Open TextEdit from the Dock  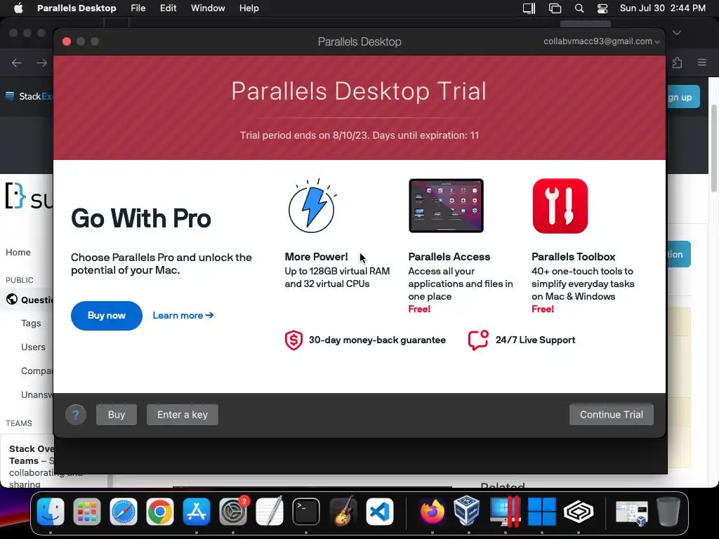click(270, 512)
